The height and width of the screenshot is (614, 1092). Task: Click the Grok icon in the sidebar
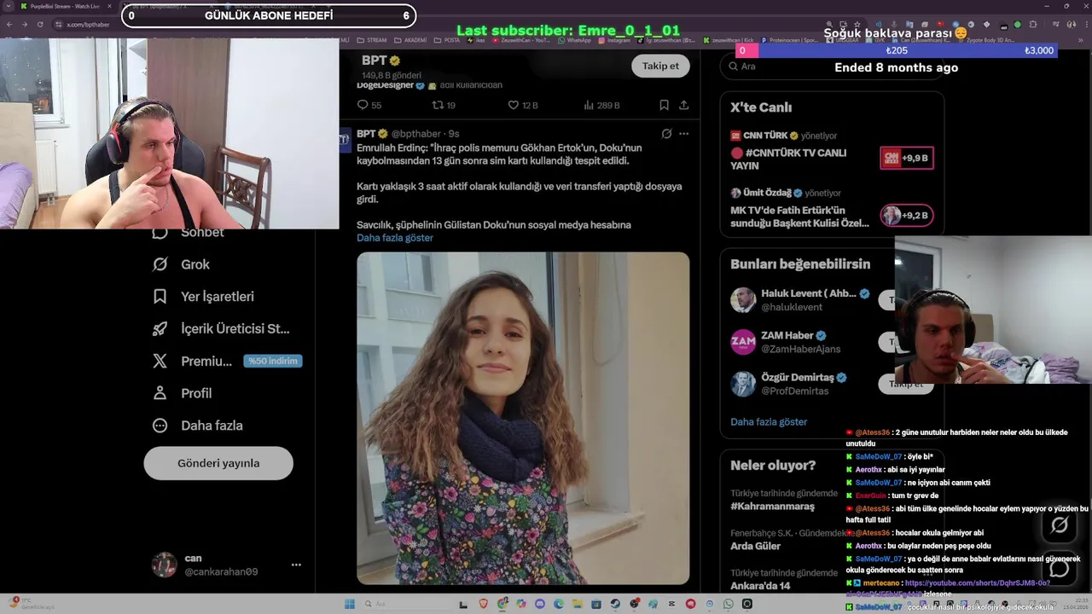click(160, 264)
